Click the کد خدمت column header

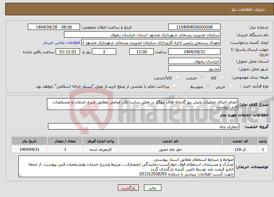(x=240, y=141)
